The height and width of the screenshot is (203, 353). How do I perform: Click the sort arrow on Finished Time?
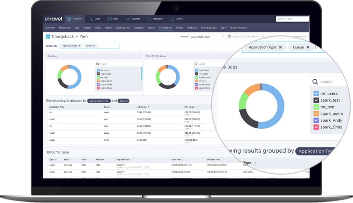click(222, 160)
